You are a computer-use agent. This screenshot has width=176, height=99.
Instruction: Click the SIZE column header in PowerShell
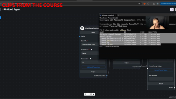click(x=142, y=32)
